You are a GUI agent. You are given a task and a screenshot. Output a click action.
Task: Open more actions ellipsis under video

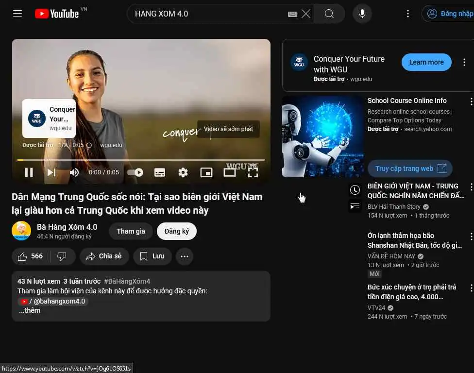pyautogui.click(x=185, y=256)
